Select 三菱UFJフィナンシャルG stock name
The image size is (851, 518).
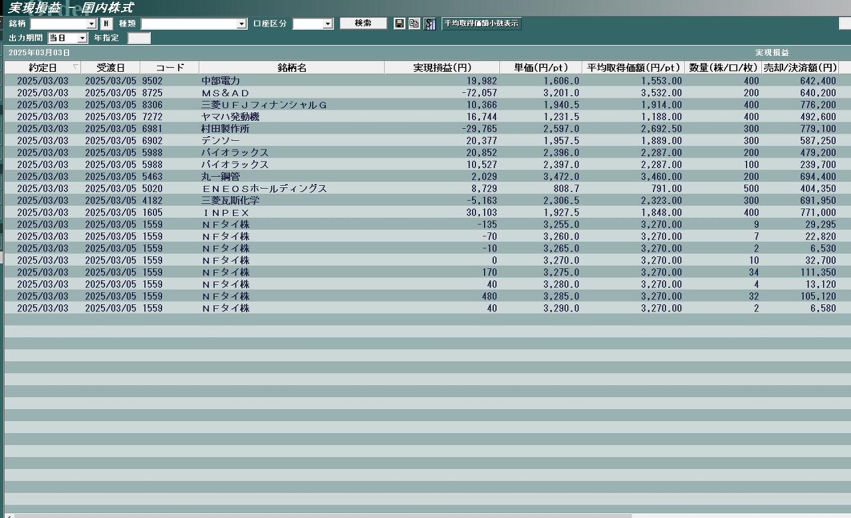point(264,105)
